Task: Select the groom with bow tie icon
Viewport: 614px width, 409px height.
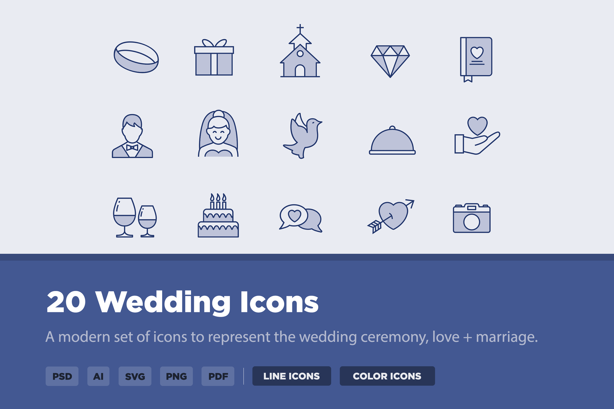Action: pyautogui.click(x=132, y=136)
